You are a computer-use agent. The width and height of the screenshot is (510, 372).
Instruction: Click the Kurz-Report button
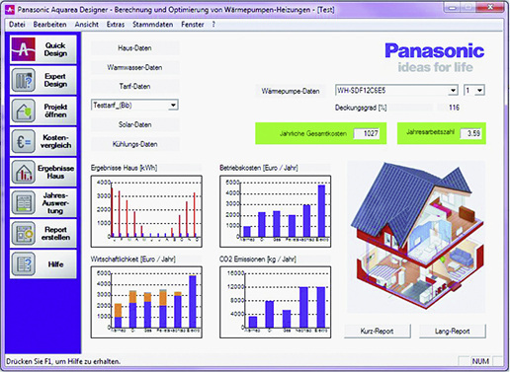[x=378, y=332]
